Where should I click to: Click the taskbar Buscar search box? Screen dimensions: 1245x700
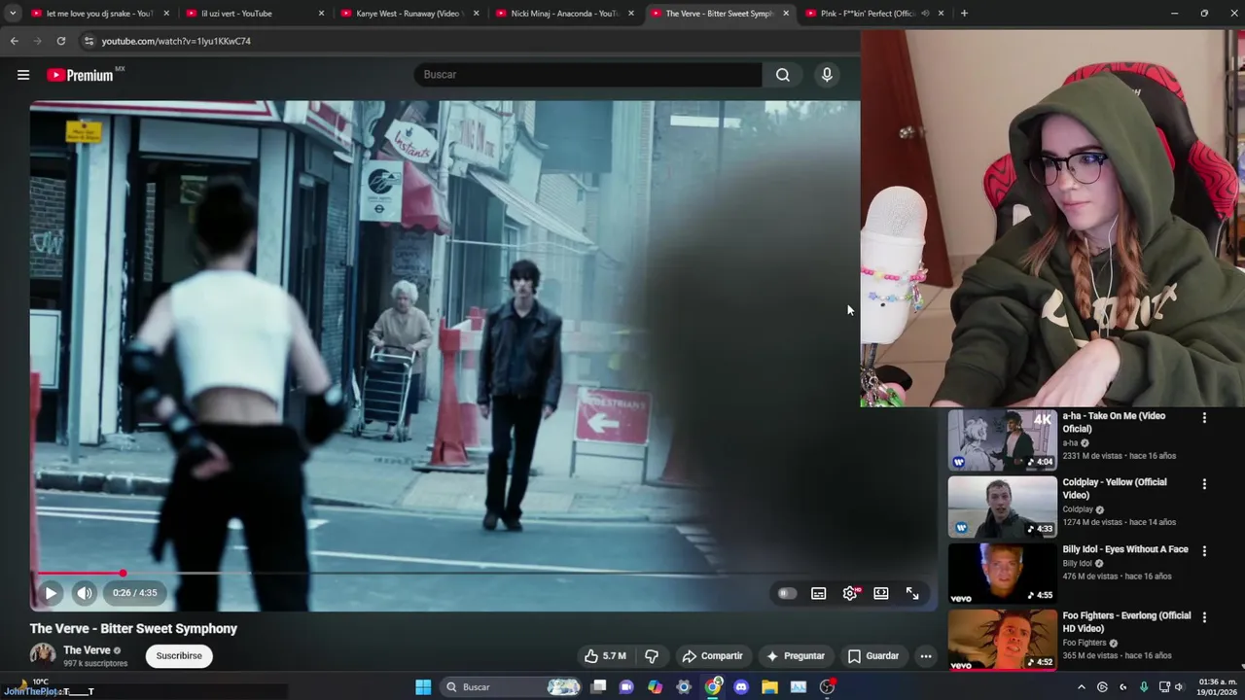coord(512,687)
